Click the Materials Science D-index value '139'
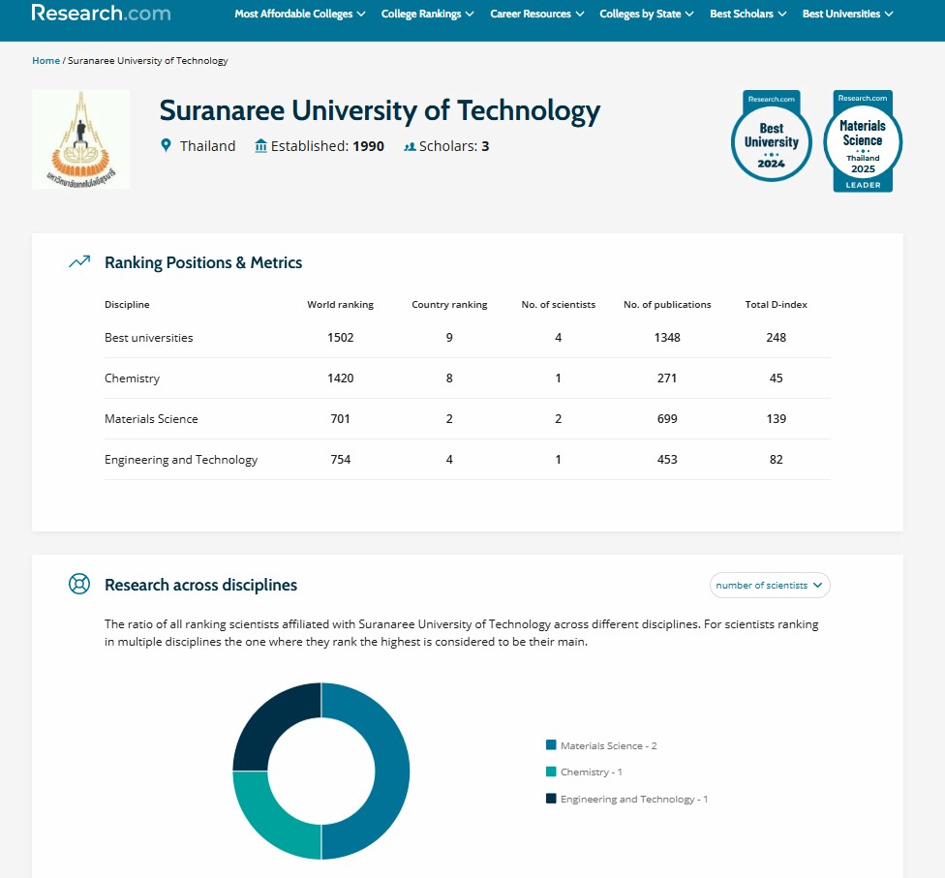Screen dimensions: 945x878 coord(777,419)
